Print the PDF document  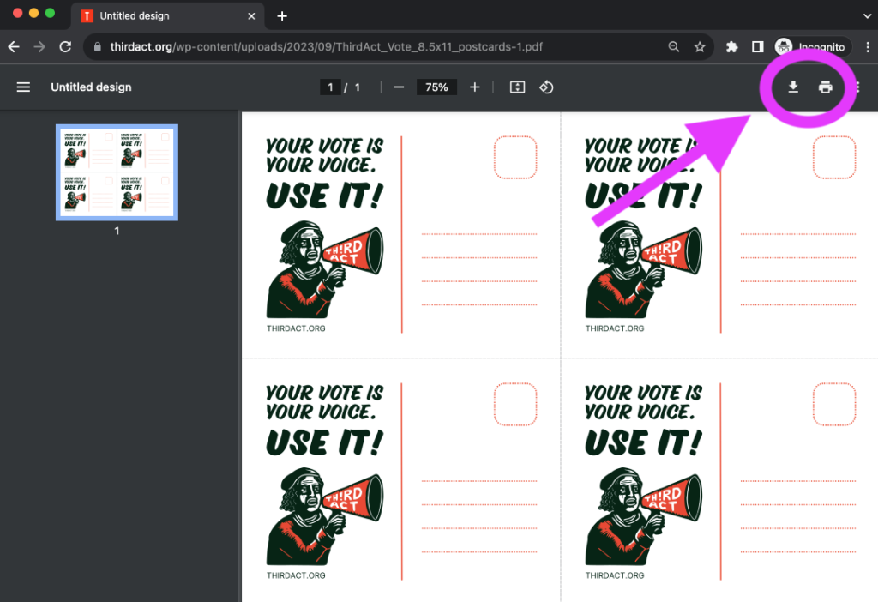pyautogui.click(x=826, y=87)
